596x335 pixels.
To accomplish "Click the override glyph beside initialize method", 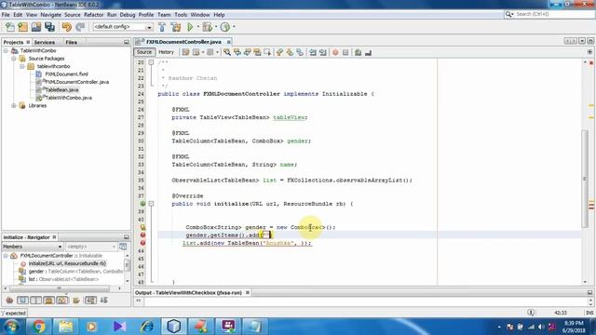I will point(142,204).
